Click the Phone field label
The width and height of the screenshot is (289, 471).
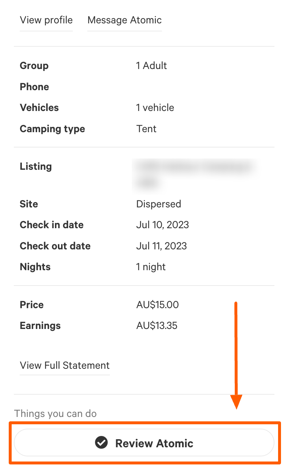click(35, 87)
